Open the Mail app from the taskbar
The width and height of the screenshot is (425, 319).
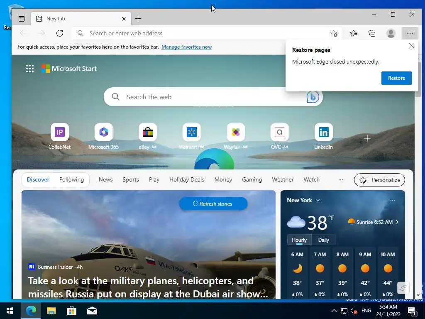[x=92, y=311]
